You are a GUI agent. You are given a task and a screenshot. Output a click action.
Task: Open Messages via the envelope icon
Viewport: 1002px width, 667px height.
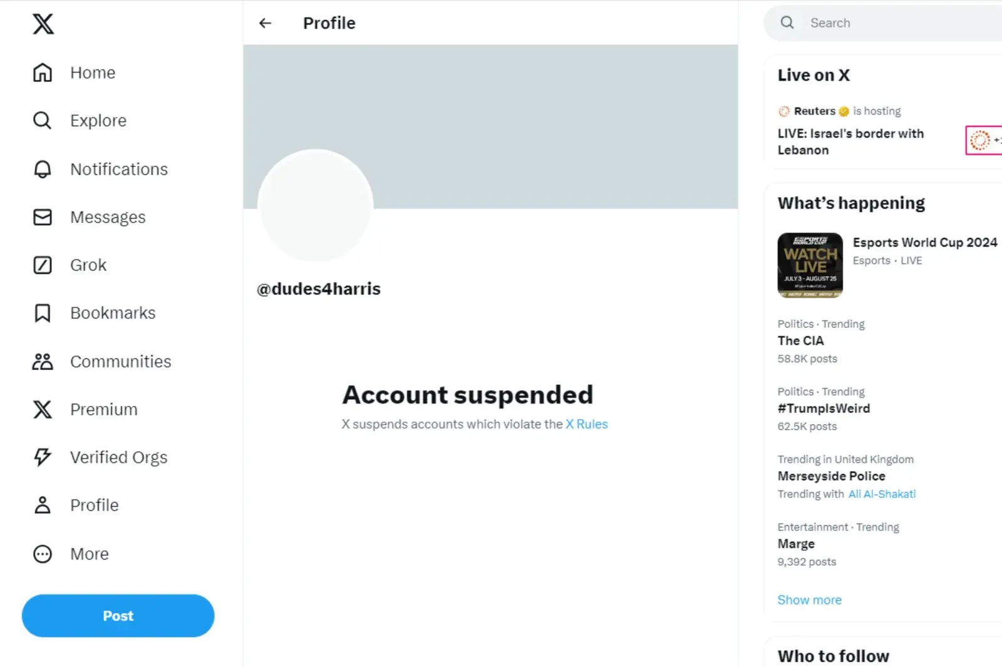41,216
